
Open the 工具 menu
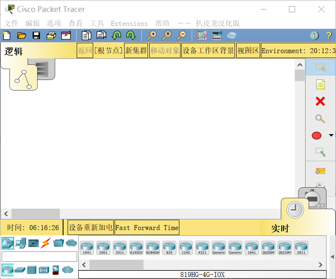(x=97, y=23)
